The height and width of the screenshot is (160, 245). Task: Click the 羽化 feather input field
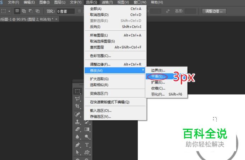click(x=65, y=11)
